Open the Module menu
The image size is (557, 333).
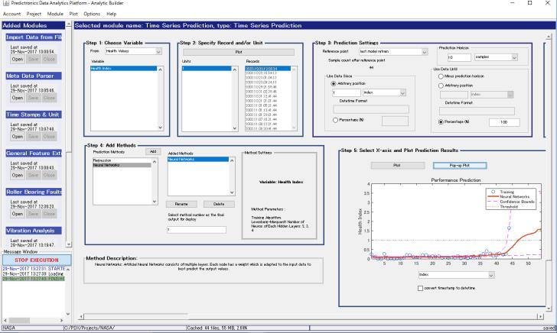tap(55, 14)
